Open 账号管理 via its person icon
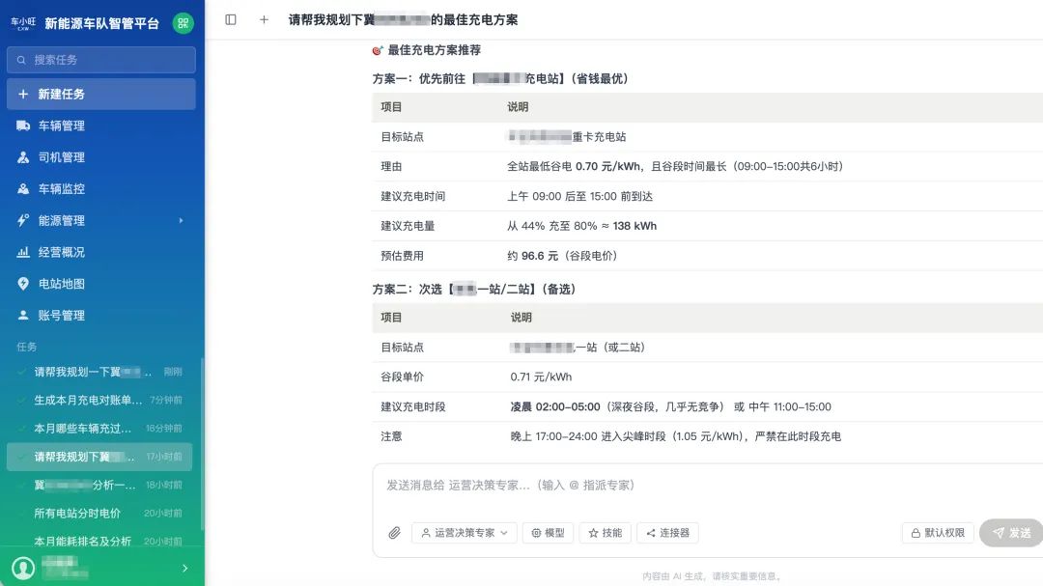1043x586 pixels. (23, 316)
